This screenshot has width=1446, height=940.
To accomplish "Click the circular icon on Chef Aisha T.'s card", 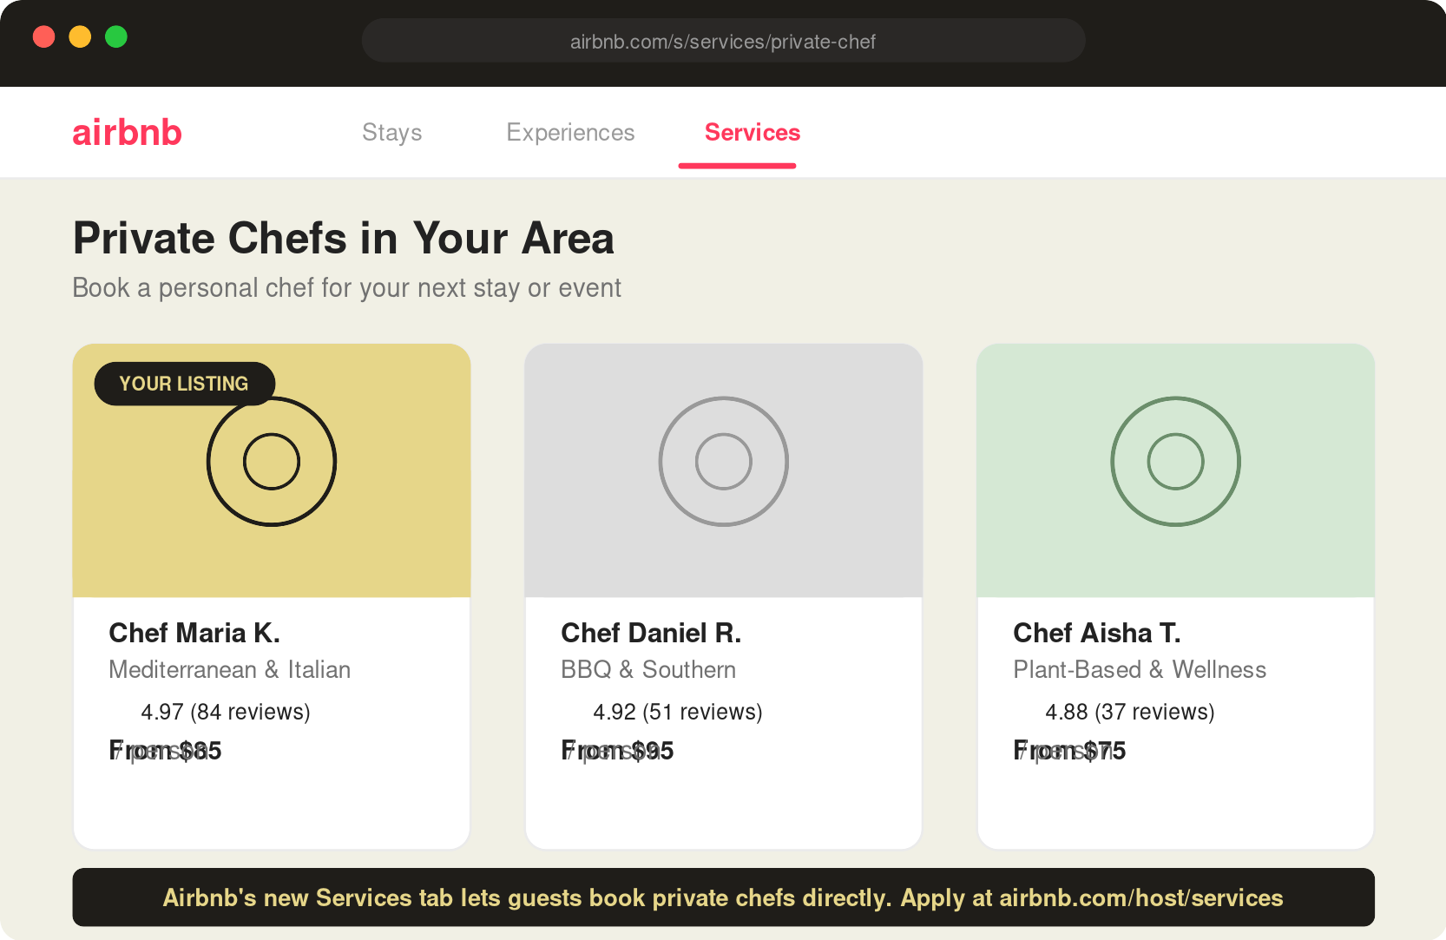I will [1176, 461].
